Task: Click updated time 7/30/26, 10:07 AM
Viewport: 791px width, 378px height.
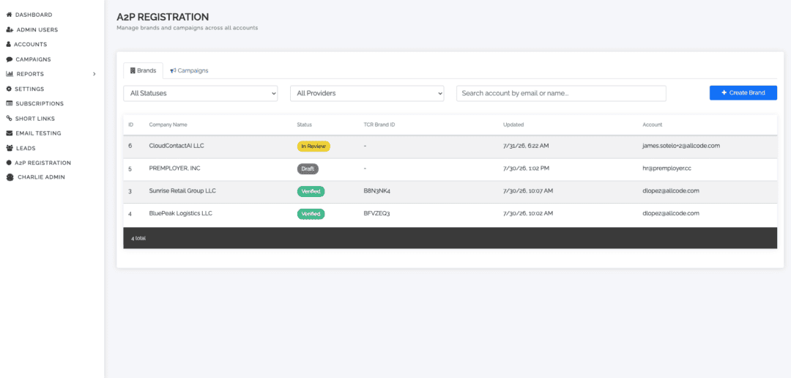Action: [528, 190]
